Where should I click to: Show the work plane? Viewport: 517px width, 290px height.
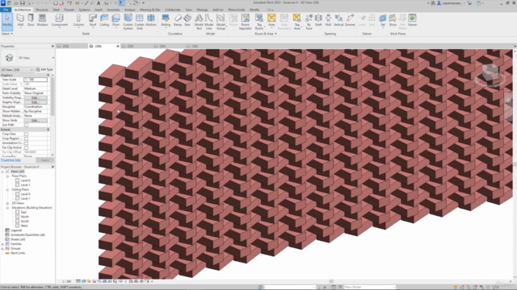393,20
